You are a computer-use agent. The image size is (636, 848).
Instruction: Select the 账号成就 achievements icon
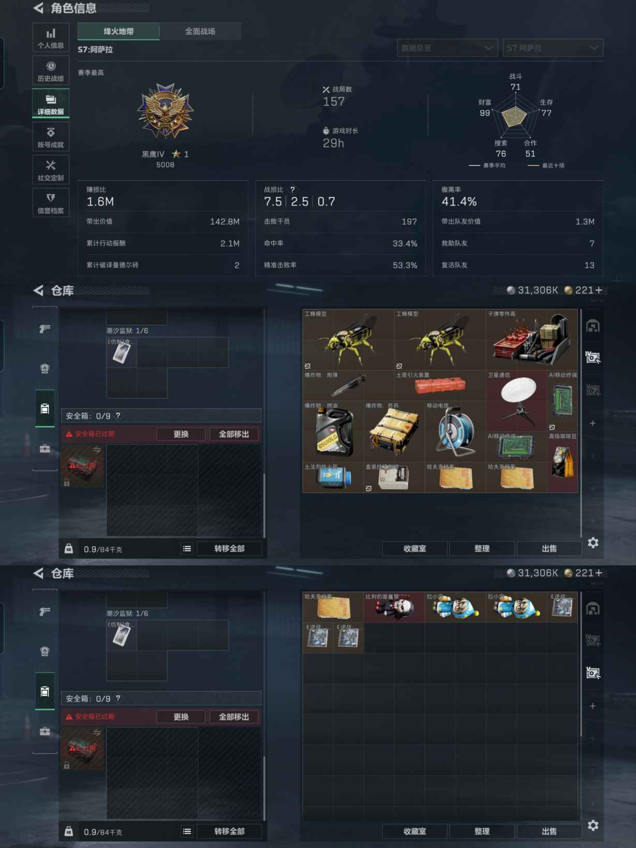(x=51, y=137)
